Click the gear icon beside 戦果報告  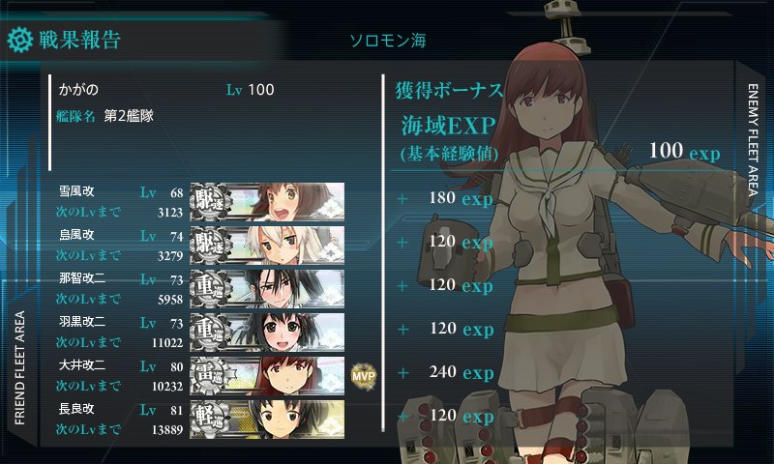pyautogui.click(x=20, y=40)
